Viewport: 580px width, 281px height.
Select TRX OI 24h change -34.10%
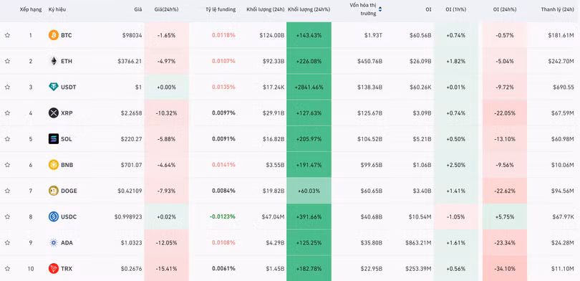pos(505,269)
